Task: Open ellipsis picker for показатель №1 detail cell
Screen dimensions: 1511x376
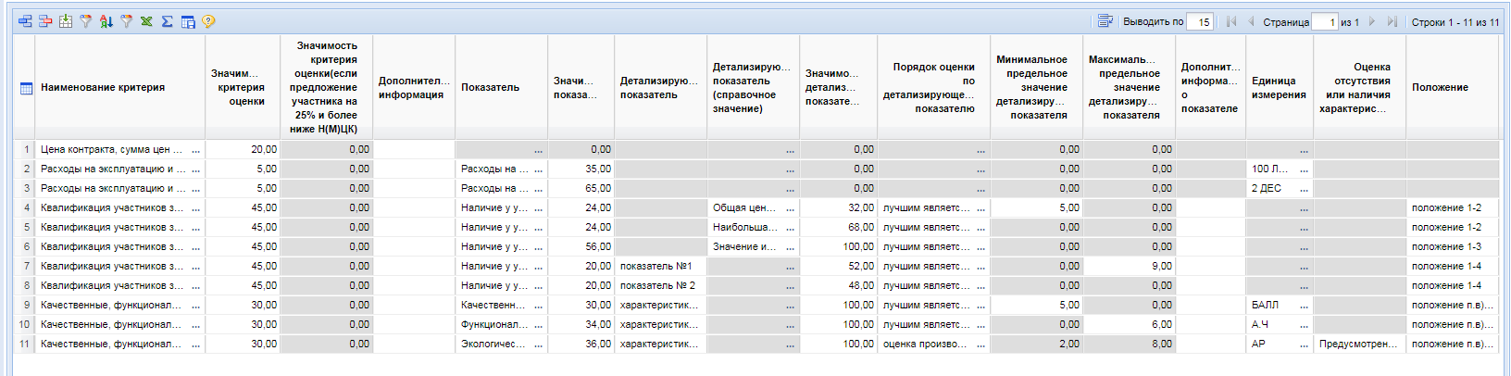Action: point(790,267)
